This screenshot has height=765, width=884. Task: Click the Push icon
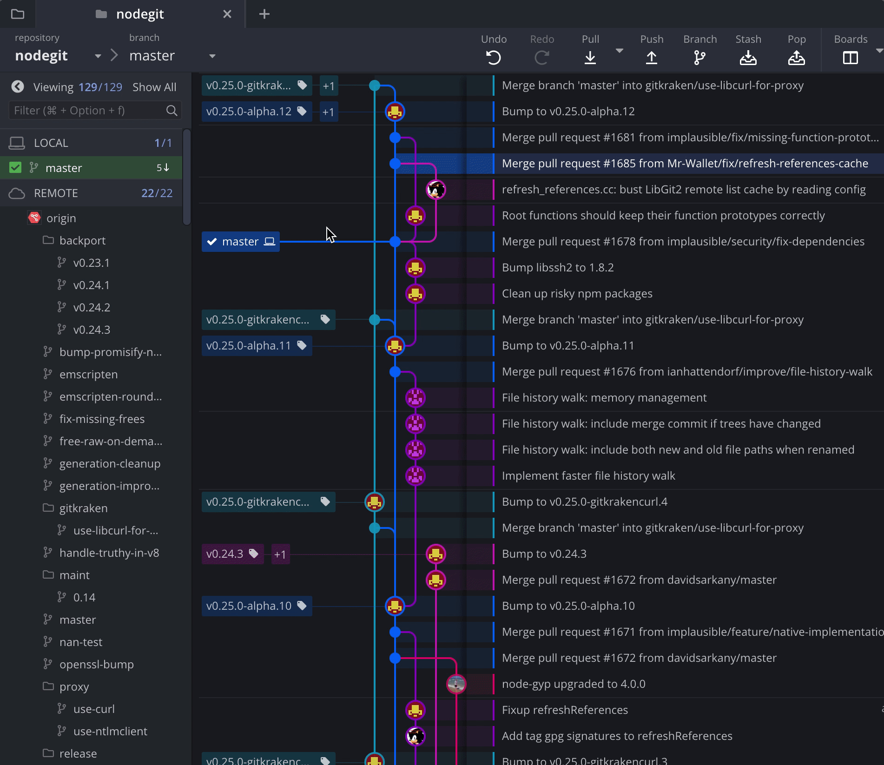[x=652, y=57]
